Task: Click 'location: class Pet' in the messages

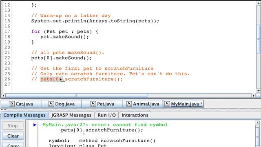Action: [78, 145]
